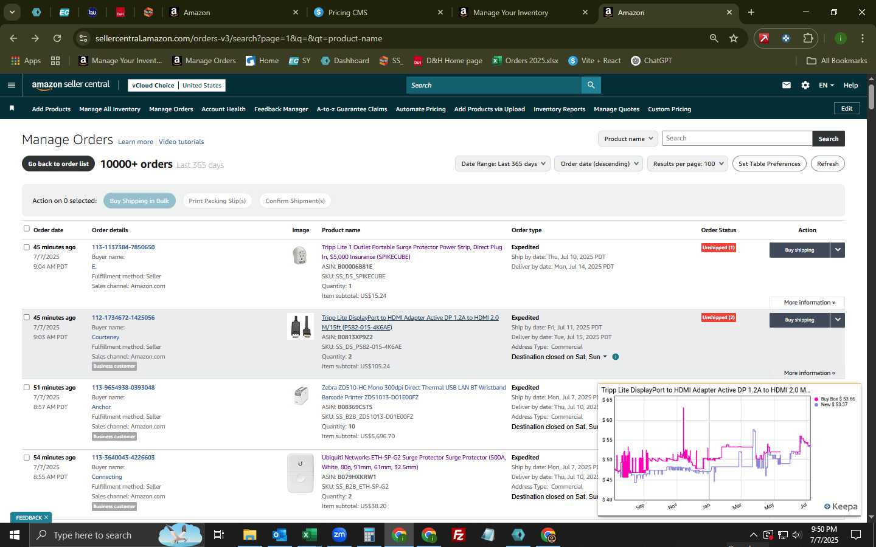Click the magnifier search button in header

point(591,85)
